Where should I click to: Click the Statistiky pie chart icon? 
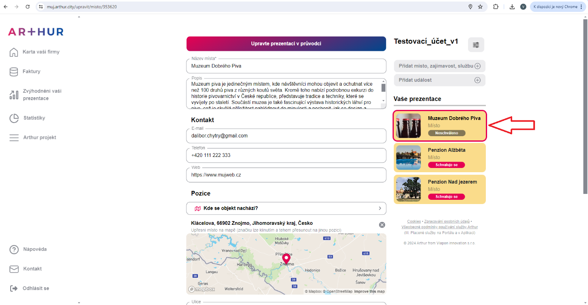tap(14, 118)
